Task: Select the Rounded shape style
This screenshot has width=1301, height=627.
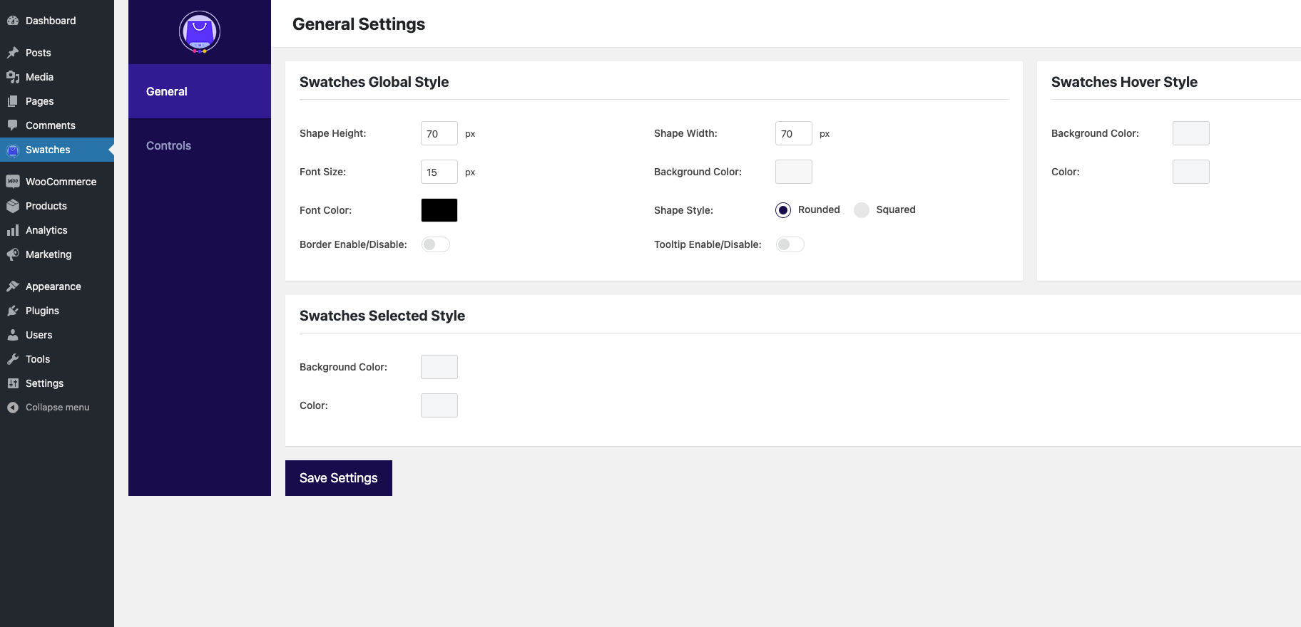Action: [783, 210]
